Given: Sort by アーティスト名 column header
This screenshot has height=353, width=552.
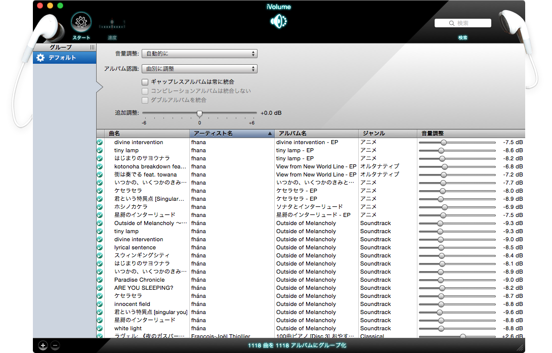Looking at the screenshot, I should [232, 134].
